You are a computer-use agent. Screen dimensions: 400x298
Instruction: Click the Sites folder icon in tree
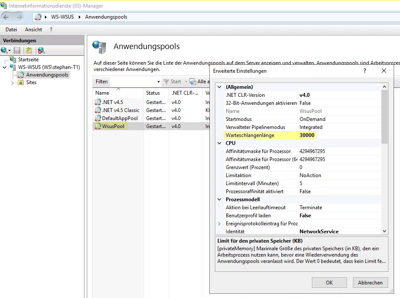(21, 82)
